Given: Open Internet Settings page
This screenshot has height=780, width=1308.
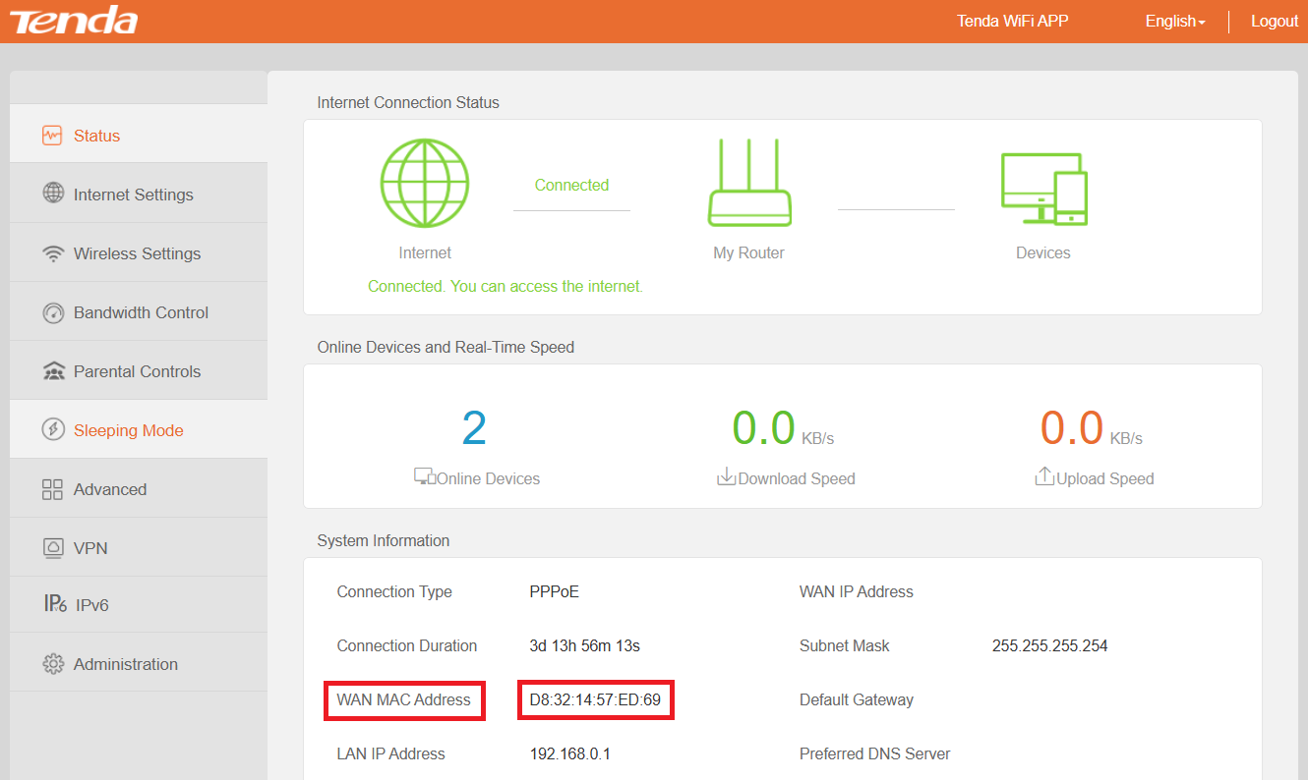Looking at the screenshot, I should point(139,195).
